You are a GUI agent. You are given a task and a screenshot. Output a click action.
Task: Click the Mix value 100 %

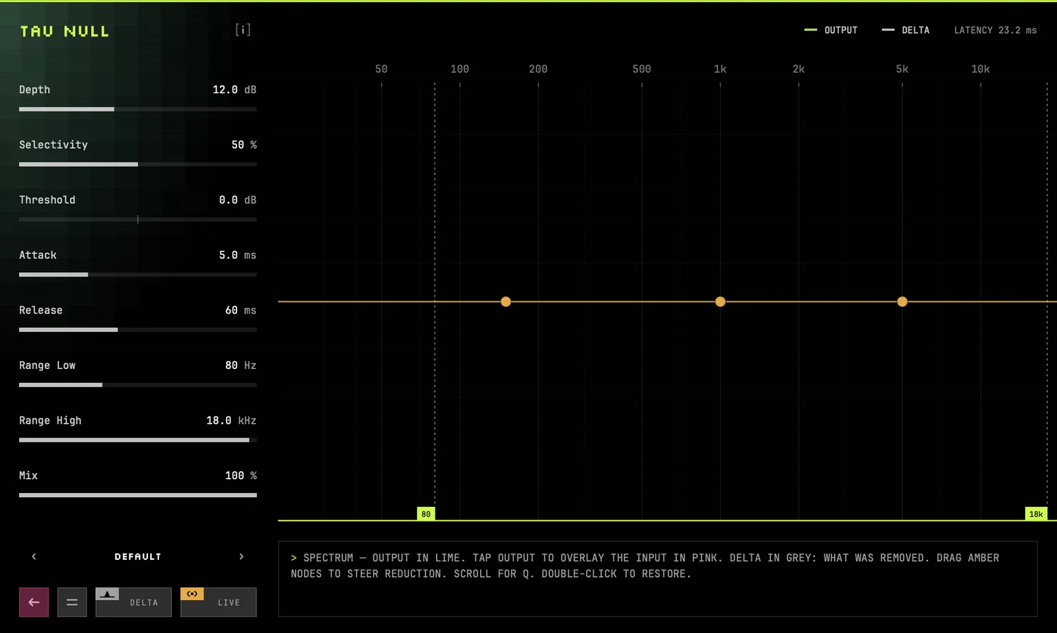[x=240, y=475]
